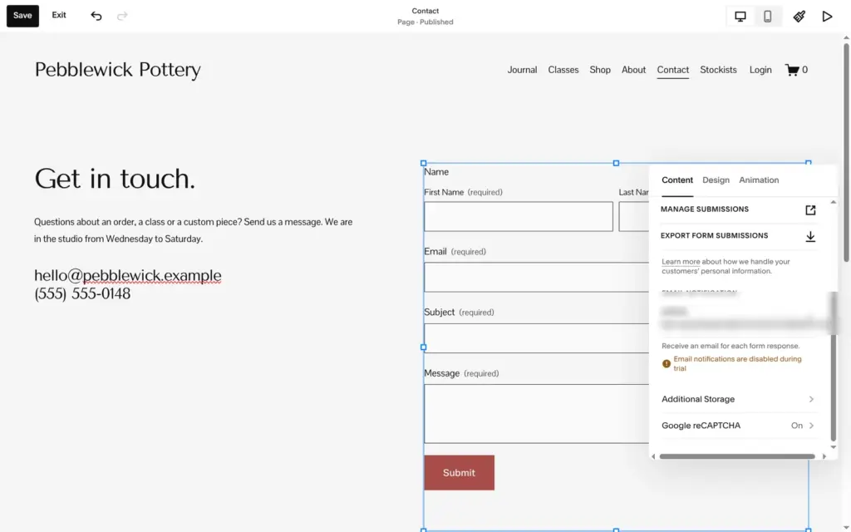851x532 pixels.
Task: Expand Google reCAPTCHA settings
Action: [738, 426]
